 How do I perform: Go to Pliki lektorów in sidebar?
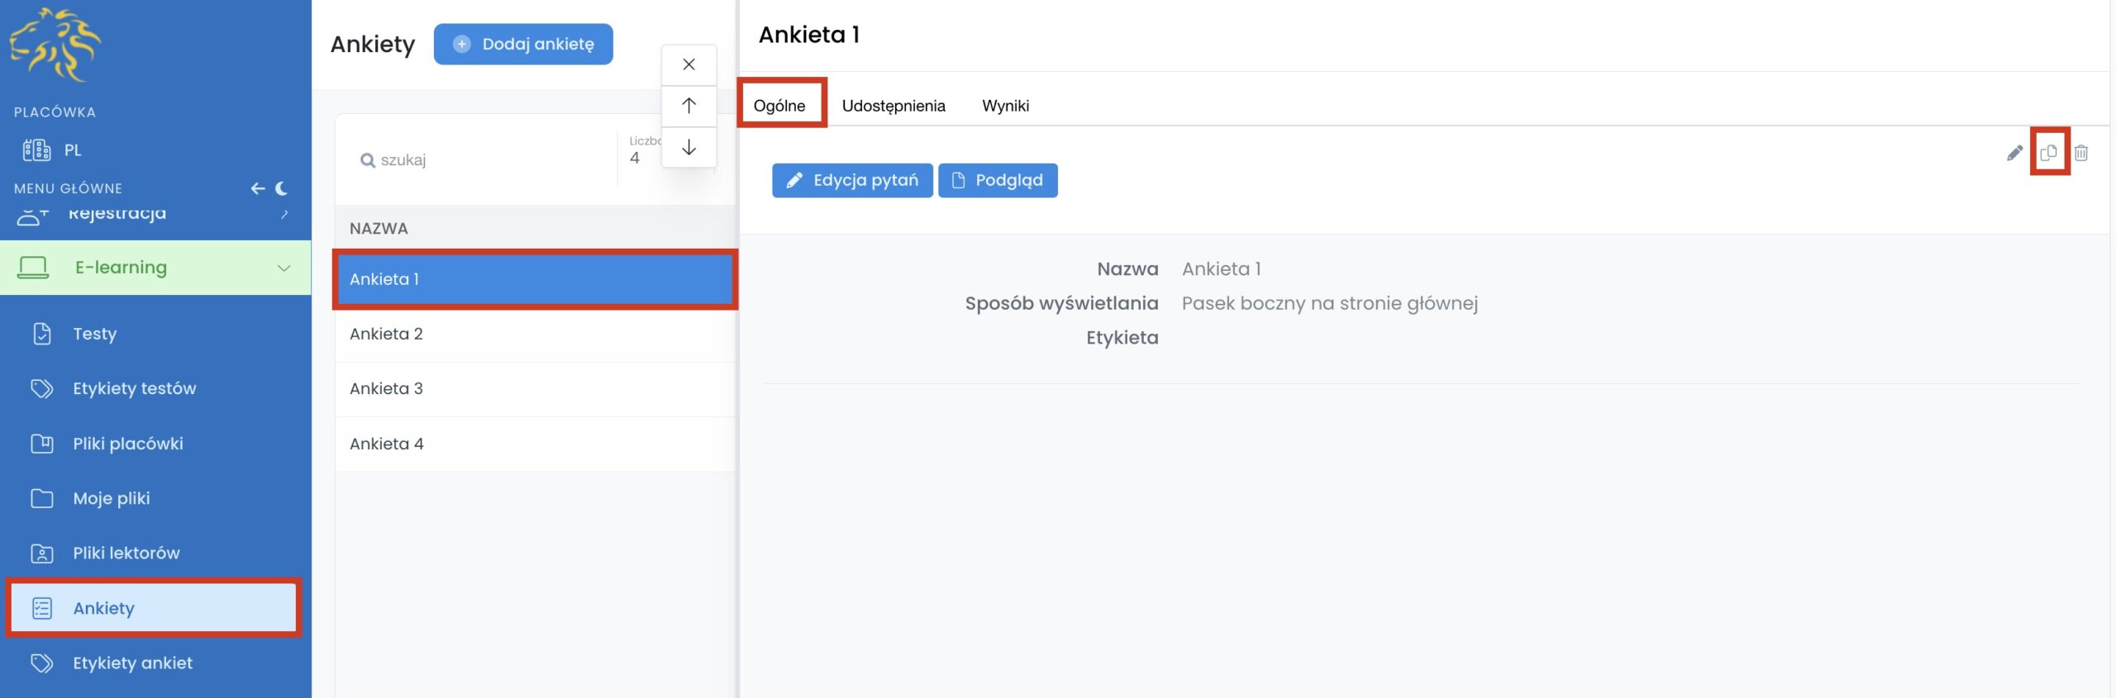126,553
